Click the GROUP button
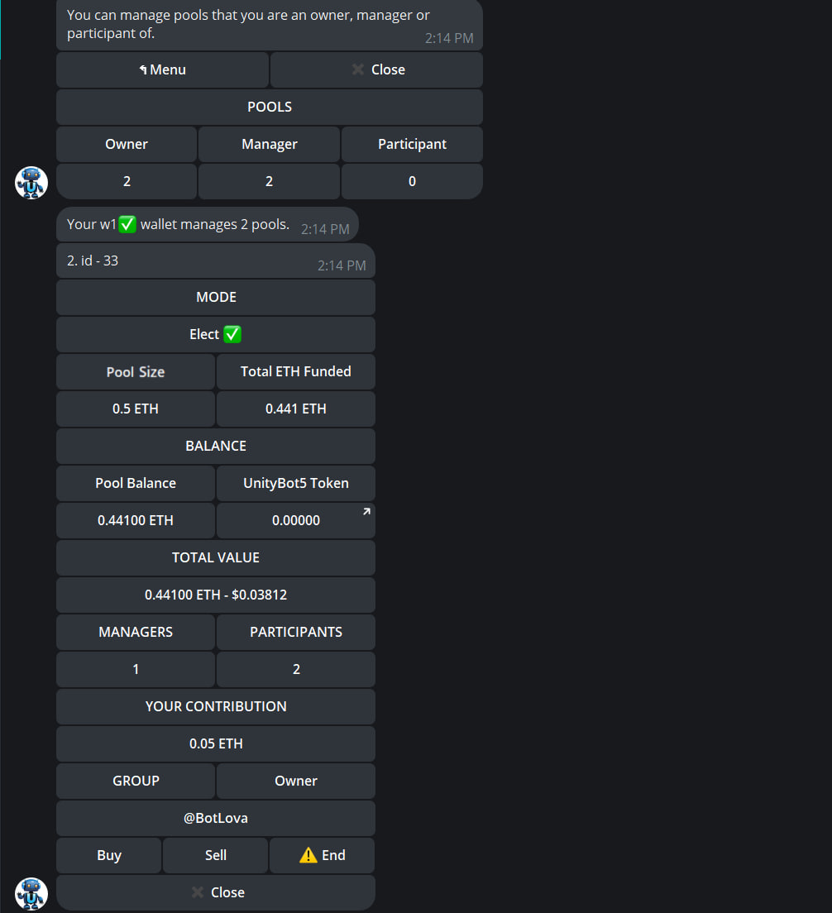 tap(136, 782)
